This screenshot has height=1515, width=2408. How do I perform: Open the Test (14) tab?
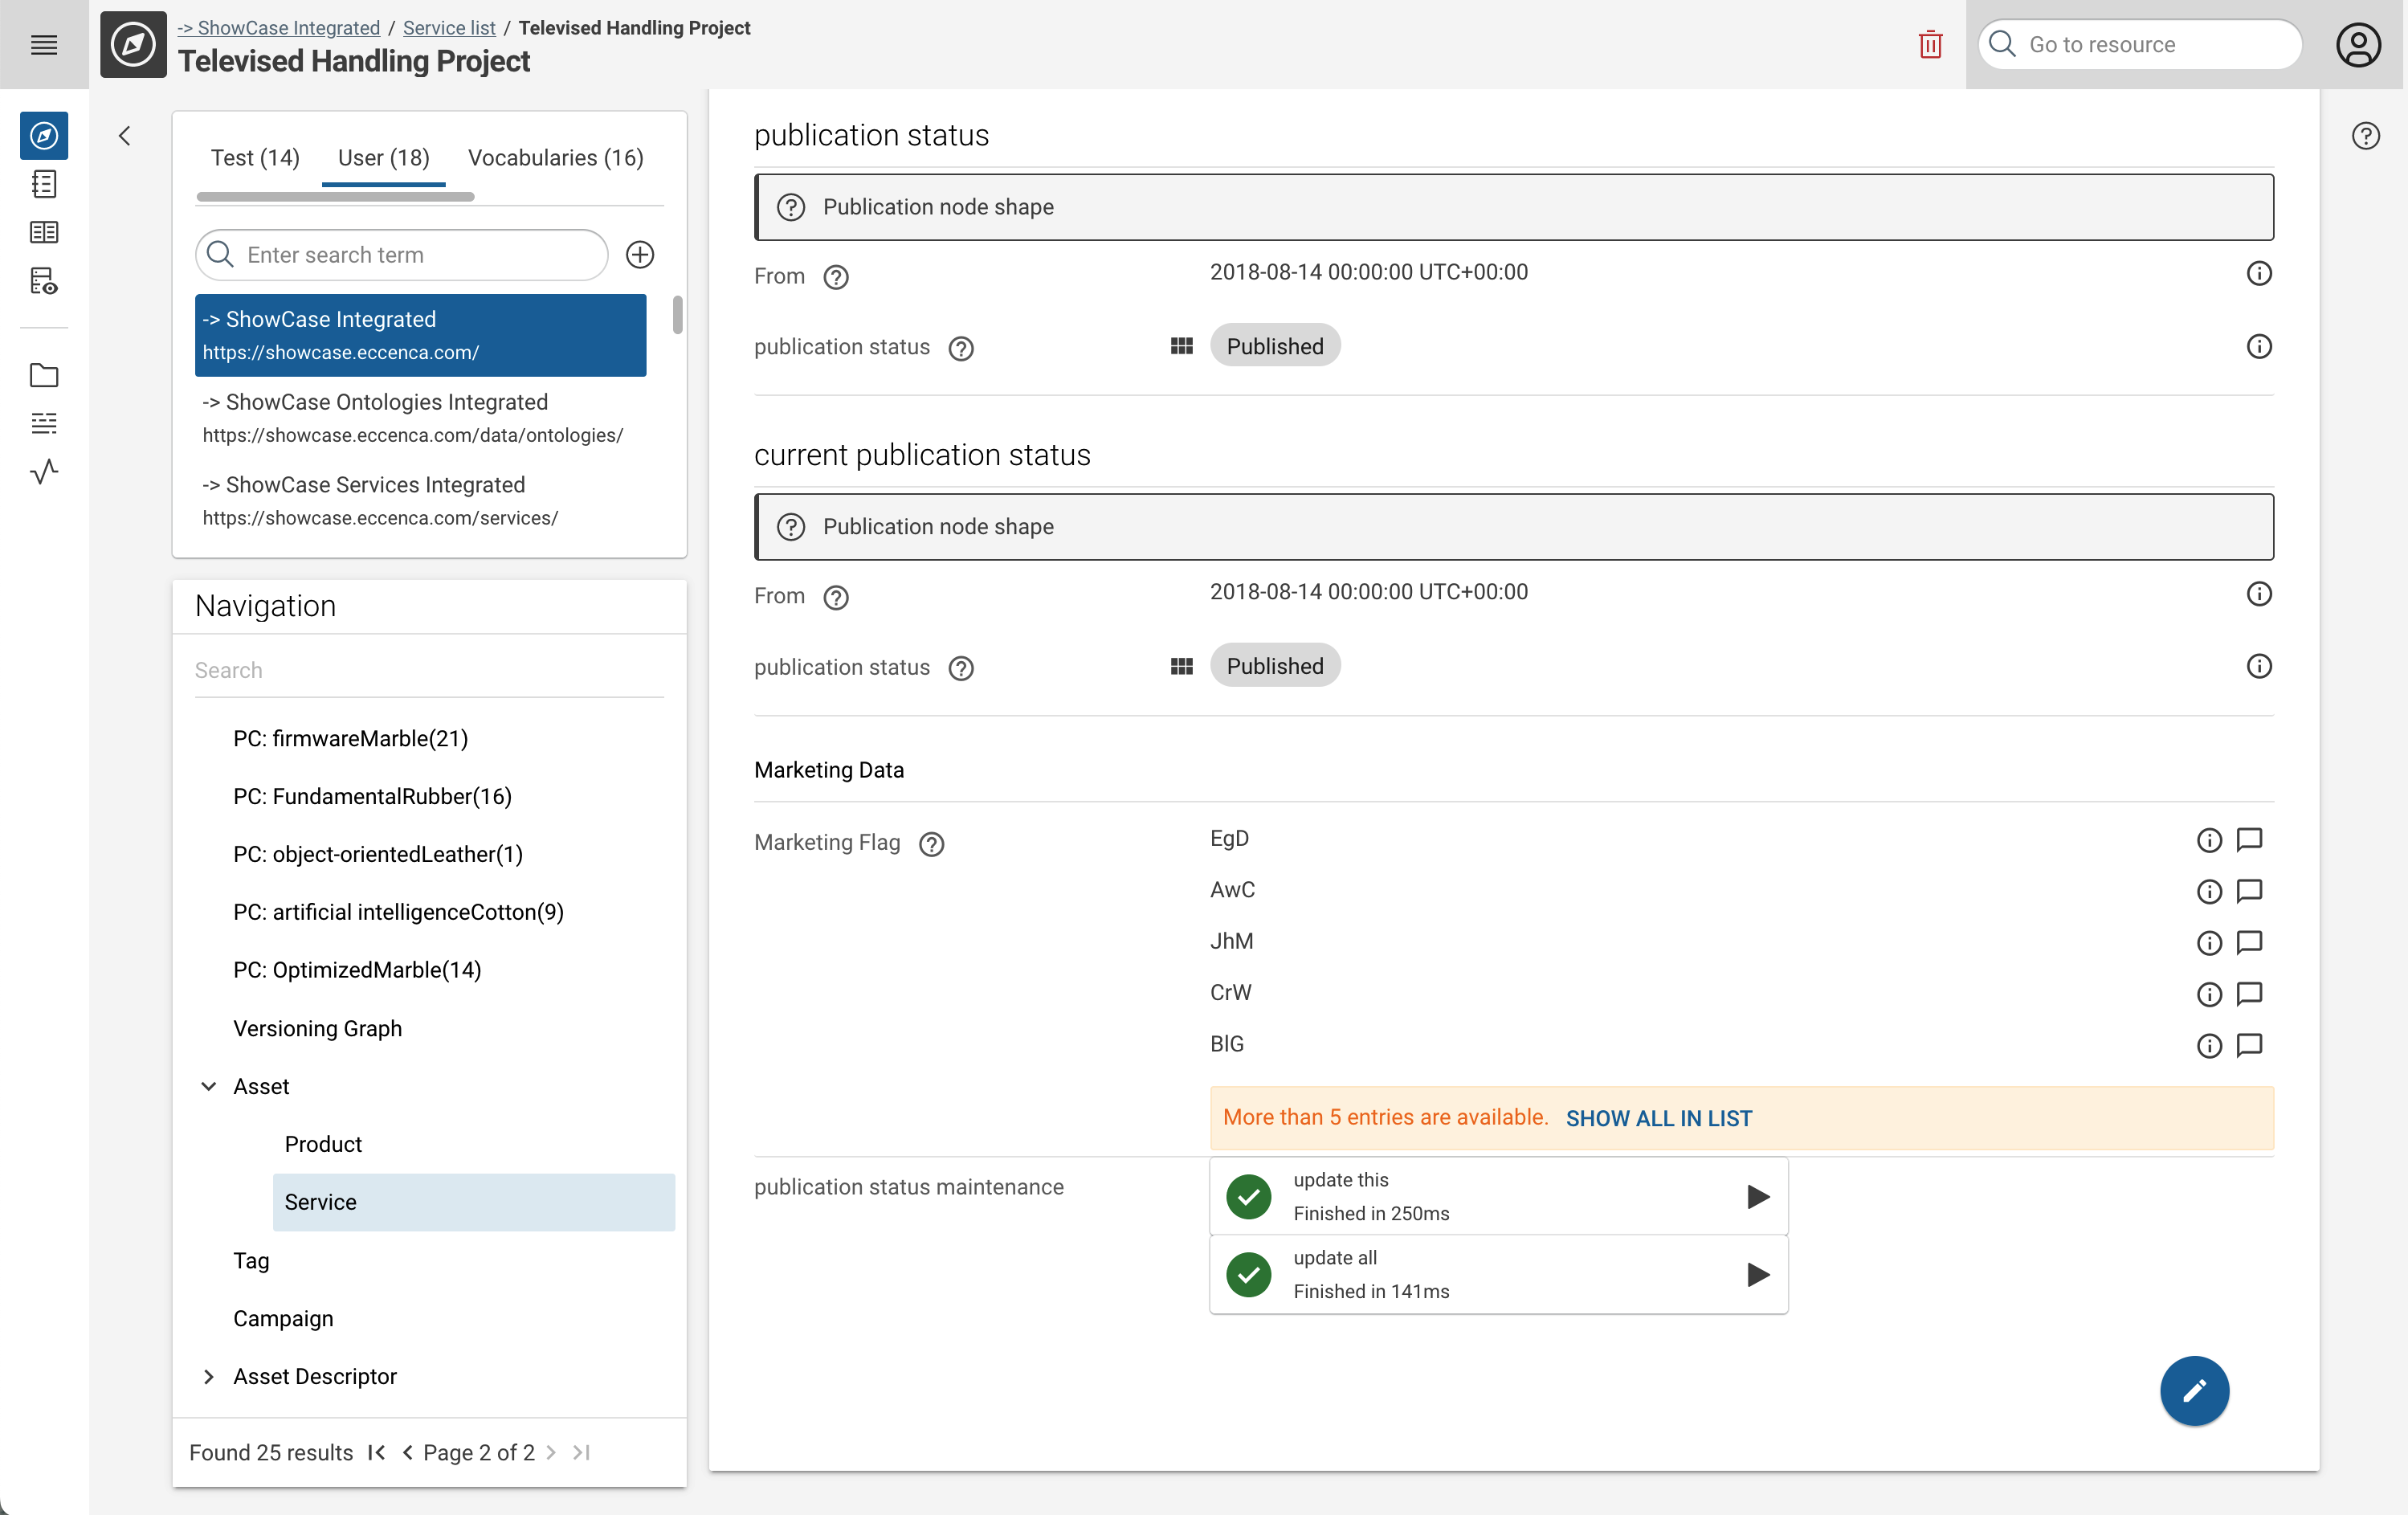click(255, 157)
